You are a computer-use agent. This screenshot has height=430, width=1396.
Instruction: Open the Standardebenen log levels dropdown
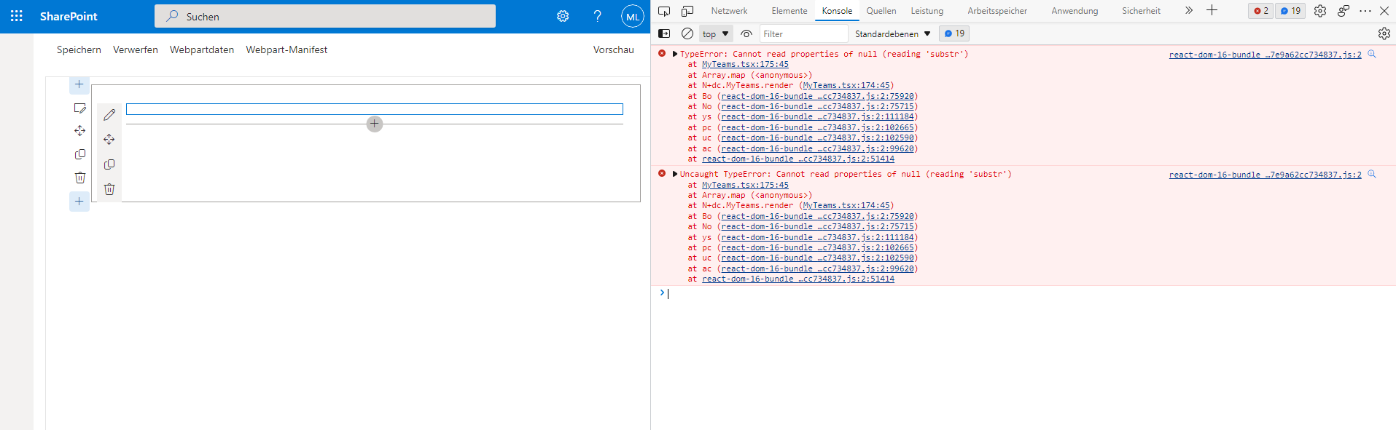pyautogui.click(x=892, y=33)
